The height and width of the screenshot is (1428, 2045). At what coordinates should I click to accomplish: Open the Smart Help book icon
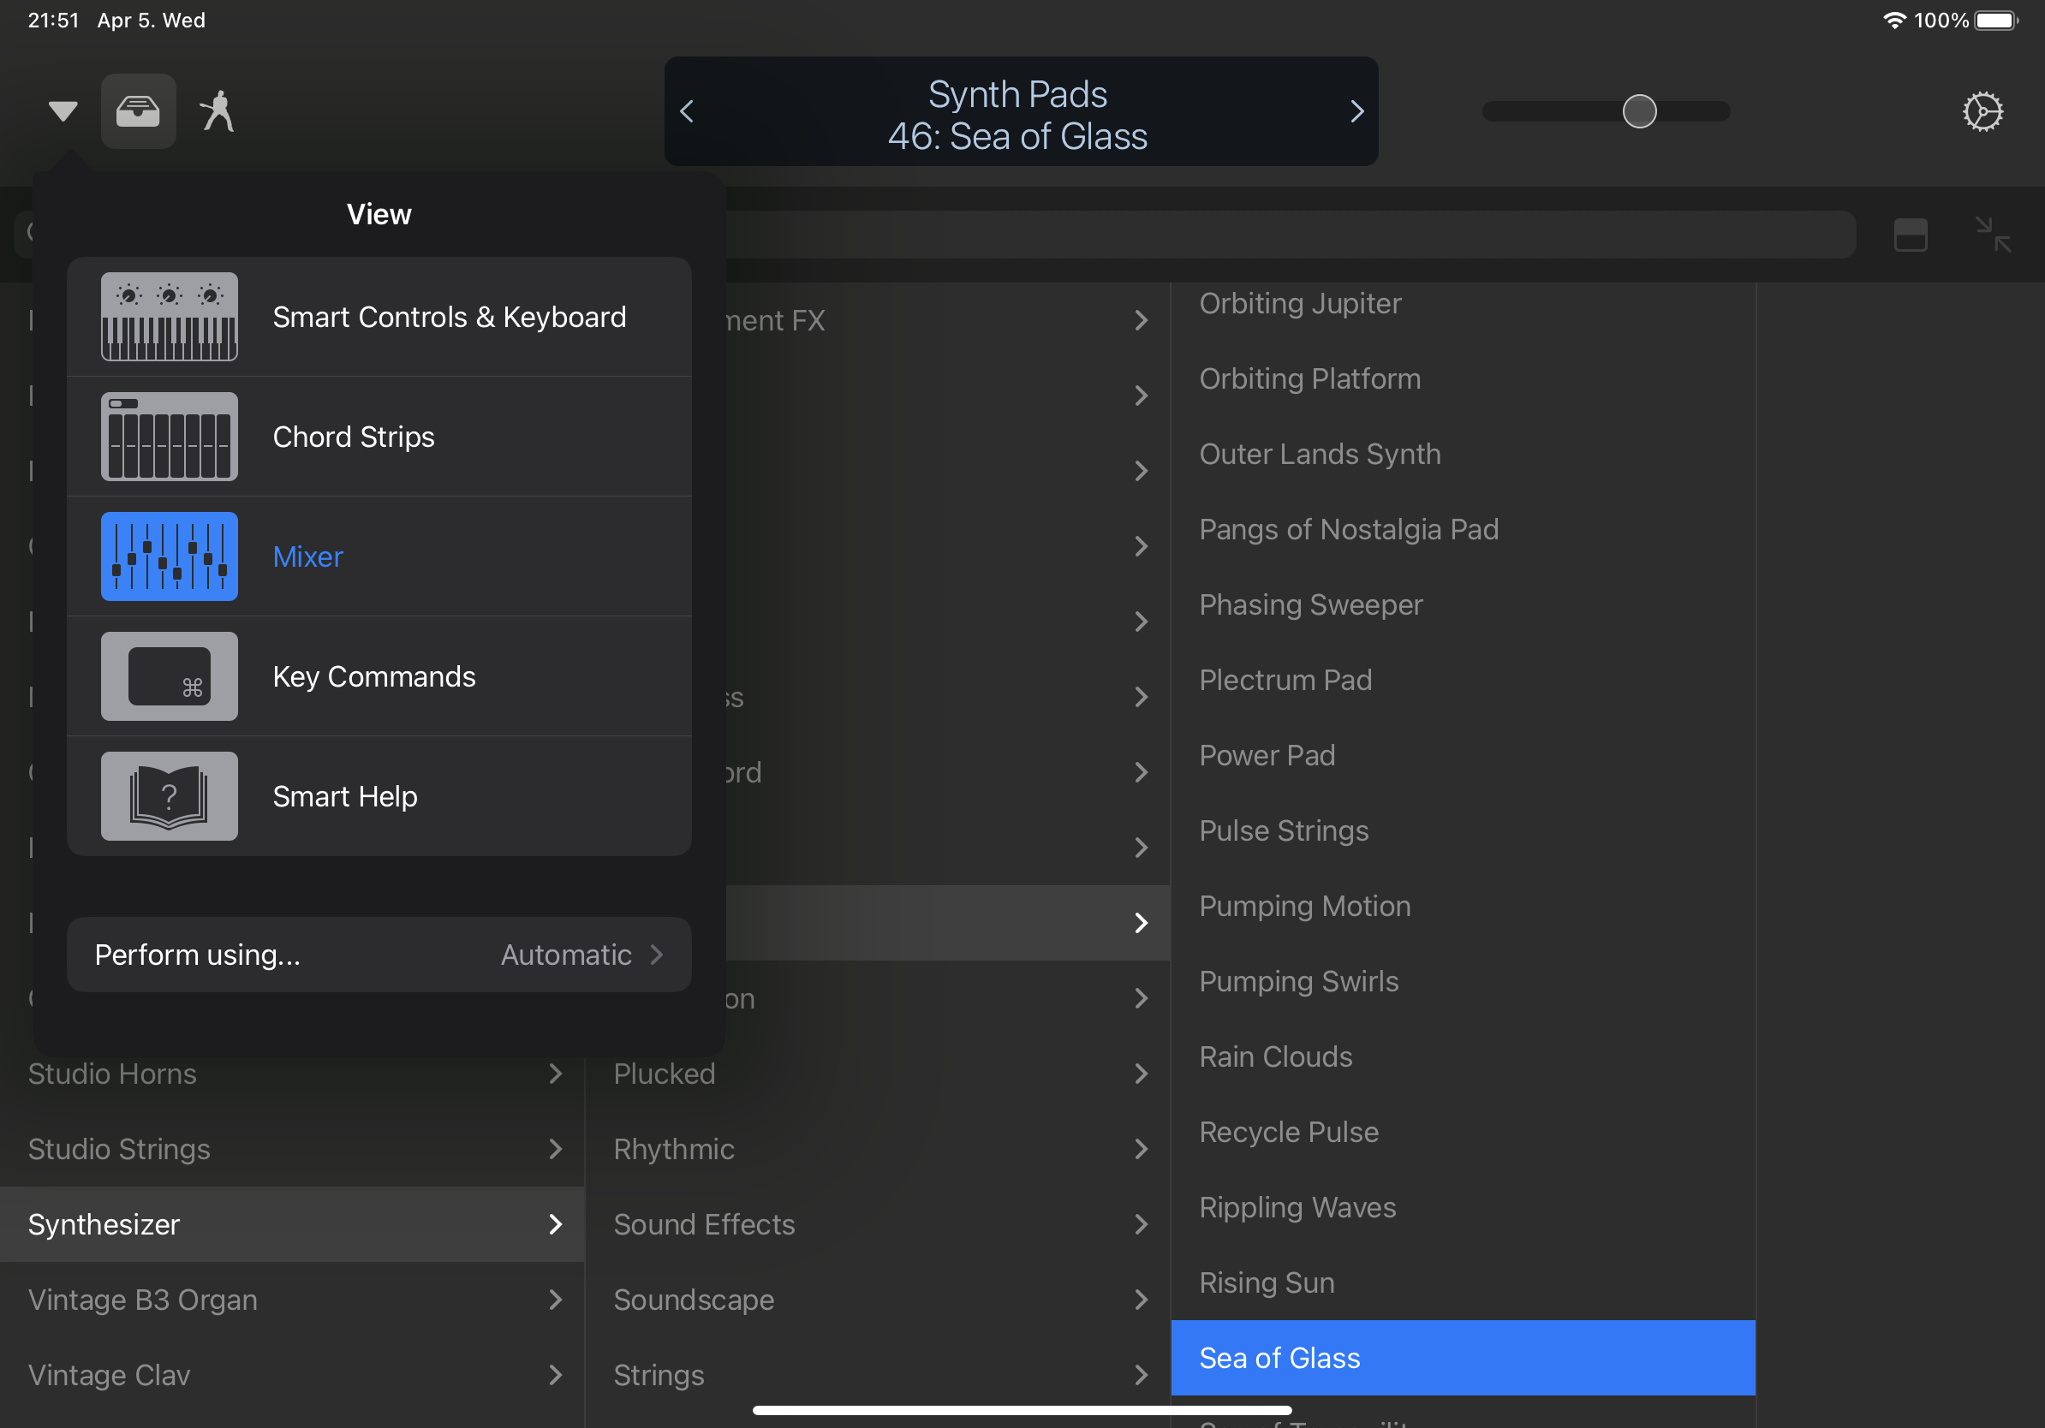click(170, 796)
